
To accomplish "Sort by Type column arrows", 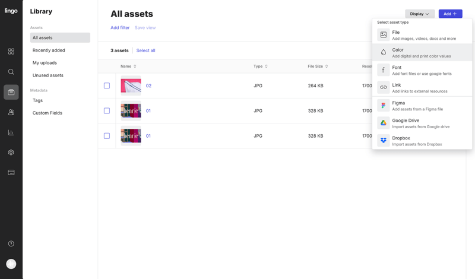I will 266,66.
